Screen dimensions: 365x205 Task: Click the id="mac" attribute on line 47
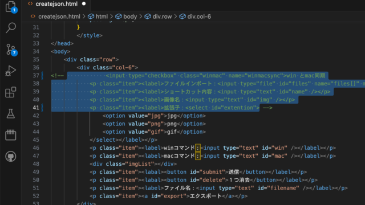pos(274,155)
